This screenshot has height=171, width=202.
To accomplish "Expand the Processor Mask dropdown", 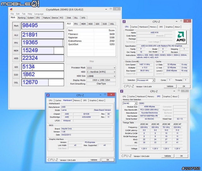I will tap(101, 68).
